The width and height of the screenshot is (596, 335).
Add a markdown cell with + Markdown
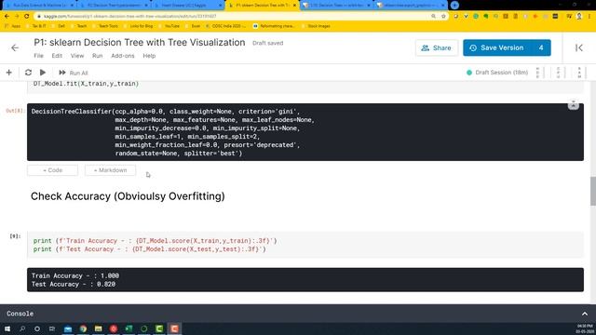point(110,170)
